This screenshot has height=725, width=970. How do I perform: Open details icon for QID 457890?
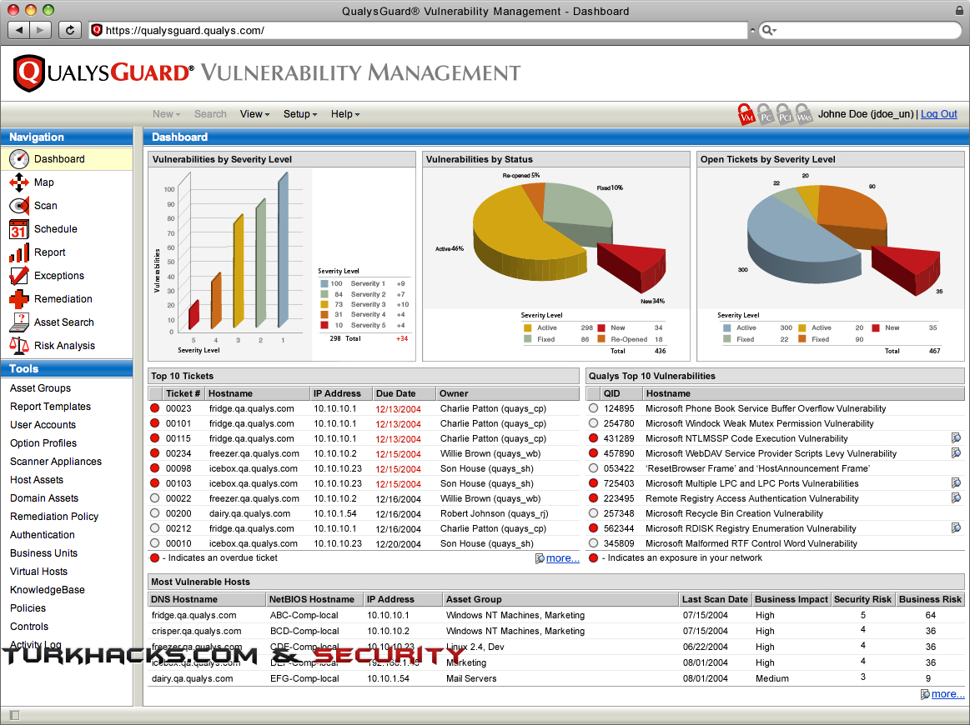pyautogui.click(x=957, y=453)
